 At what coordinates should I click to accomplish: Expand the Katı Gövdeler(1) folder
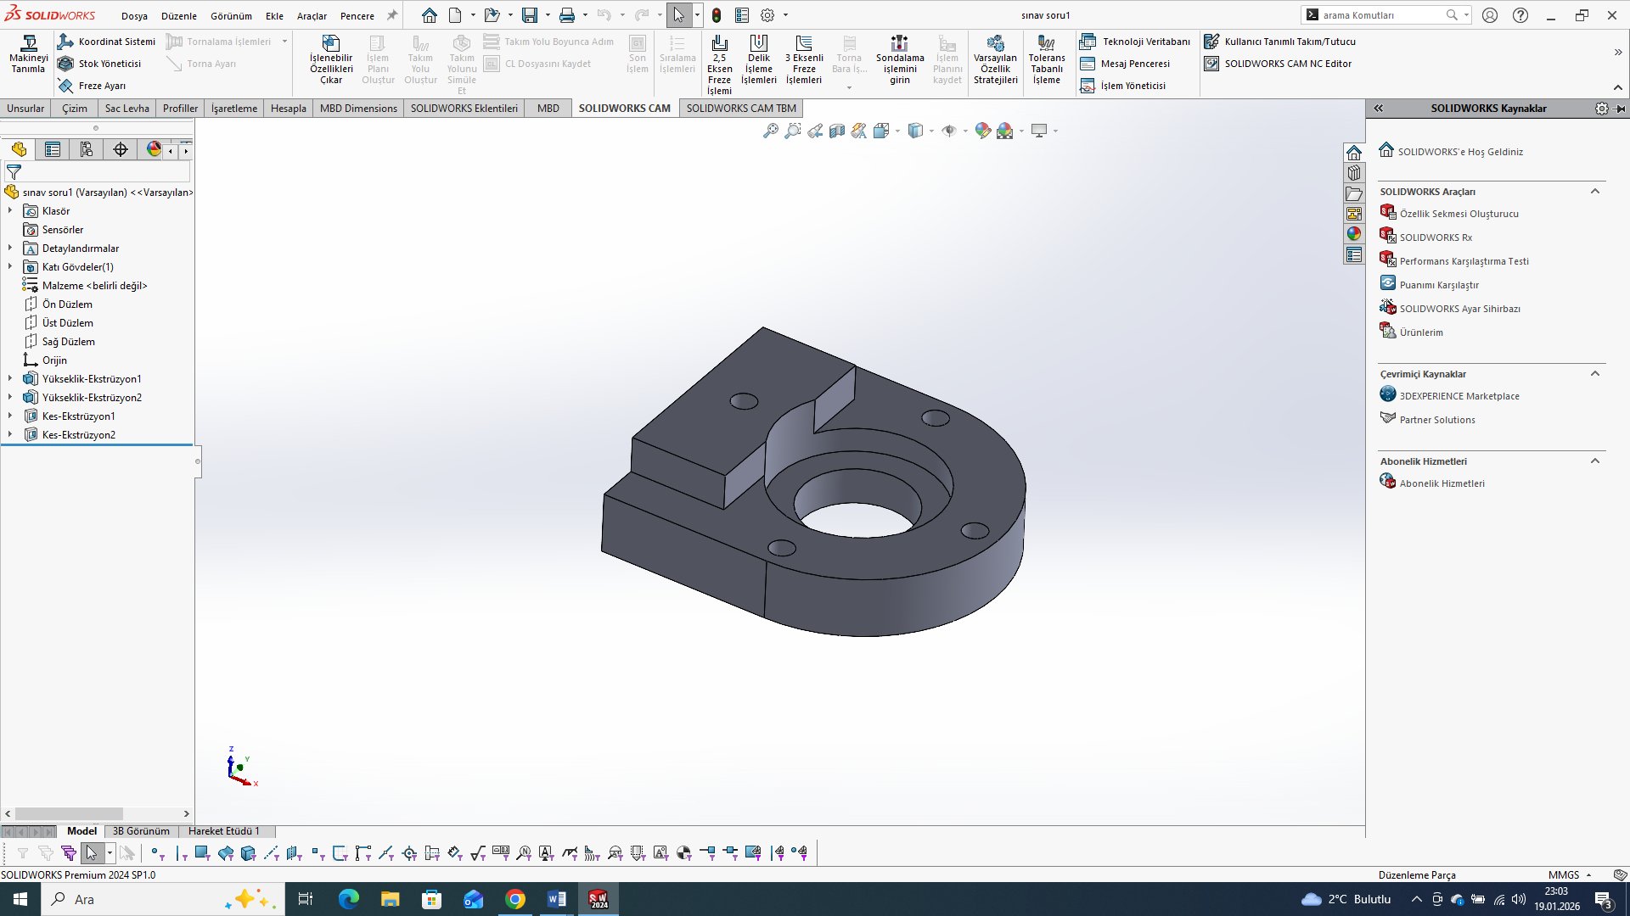click(x=10, y=267)
